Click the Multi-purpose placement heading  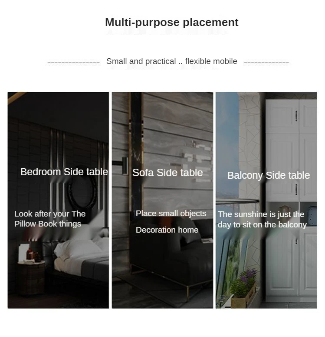pos(172,22)
